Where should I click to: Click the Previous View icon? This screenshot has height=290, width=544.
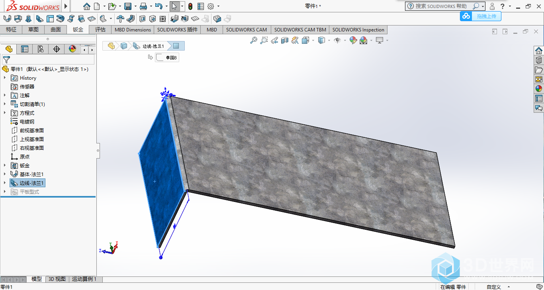[x=274, y=40]
